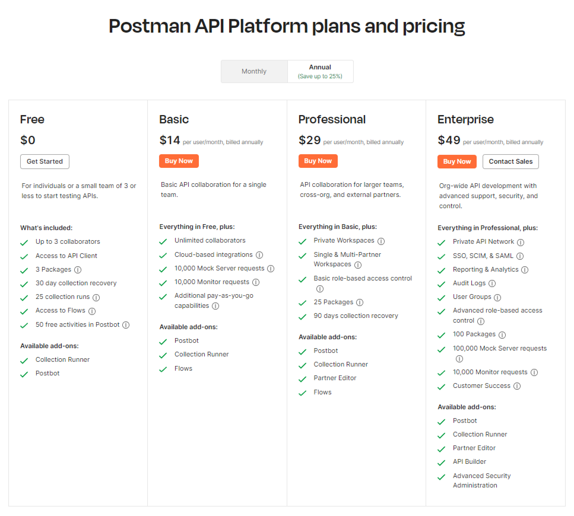View 10,000 Mock Server requests details
The height and width of the screenshot is (516, 574).
pyautogui.click(x=270, y=269)
